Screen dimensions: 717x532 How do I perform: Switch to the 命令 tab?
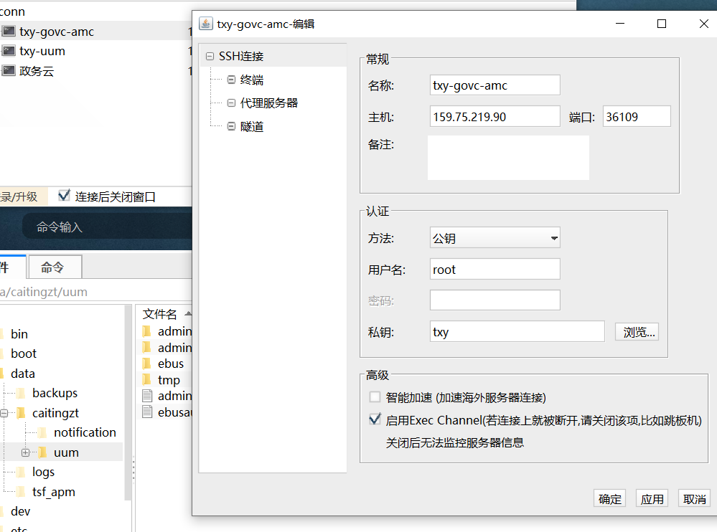54,267
